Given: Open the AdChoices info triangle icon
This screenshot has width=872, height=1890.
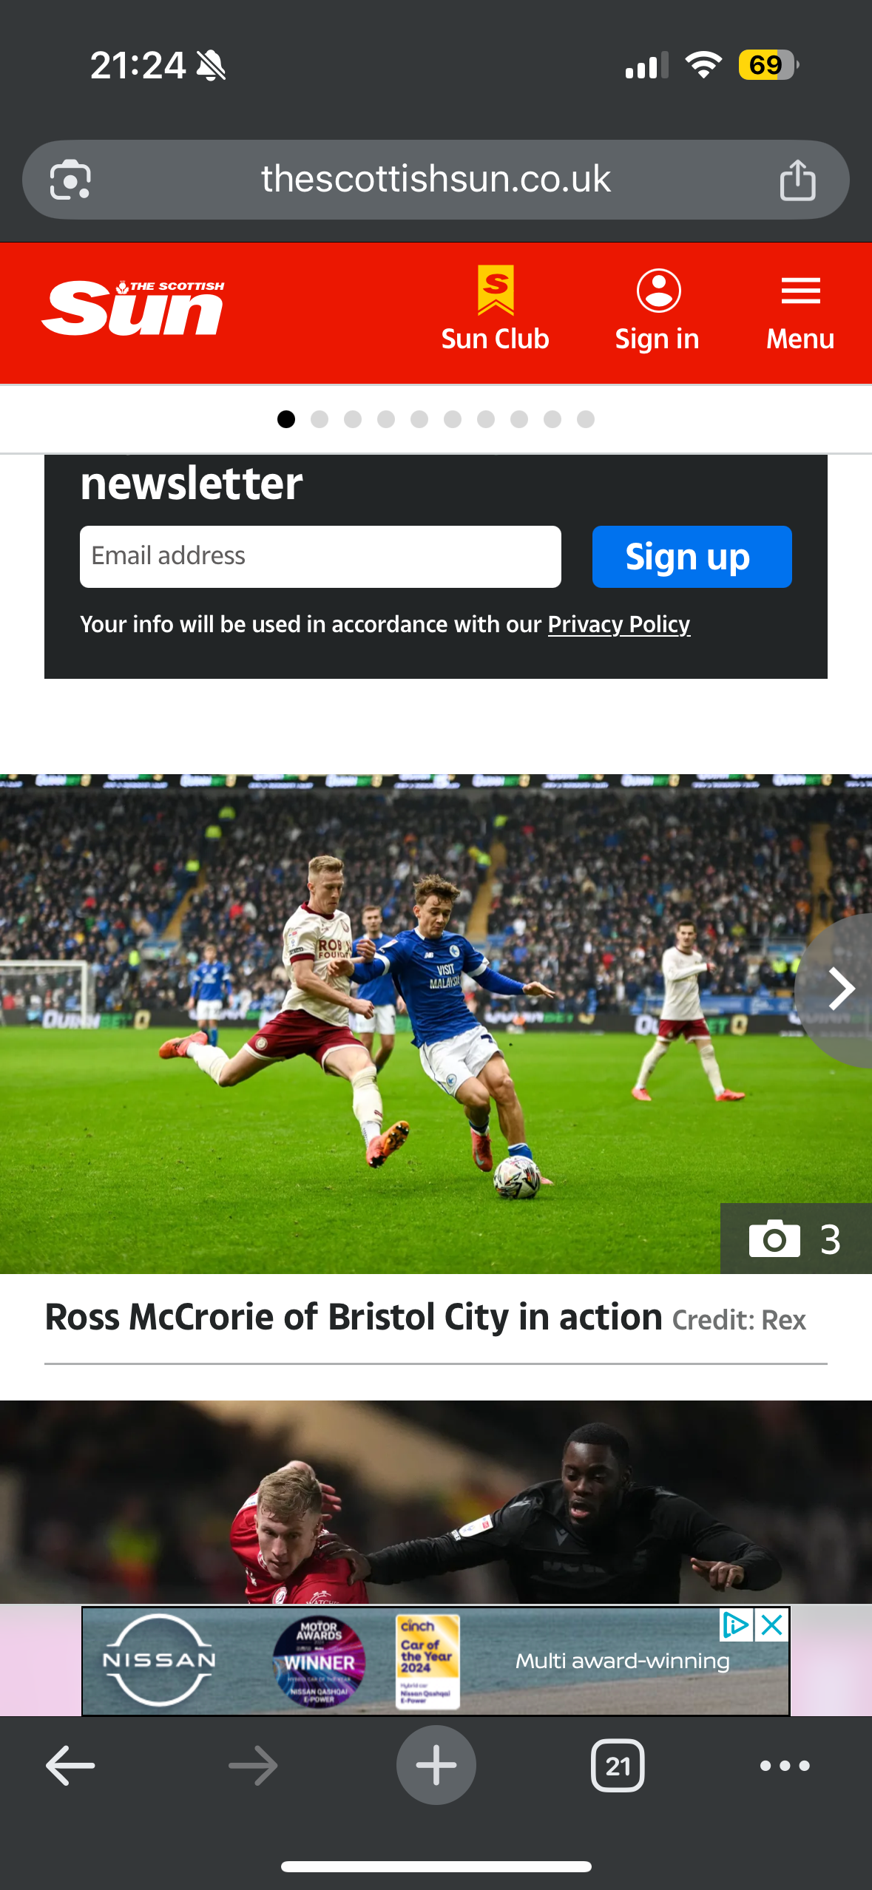Looking at the screenshot, I should point(737,1625).
